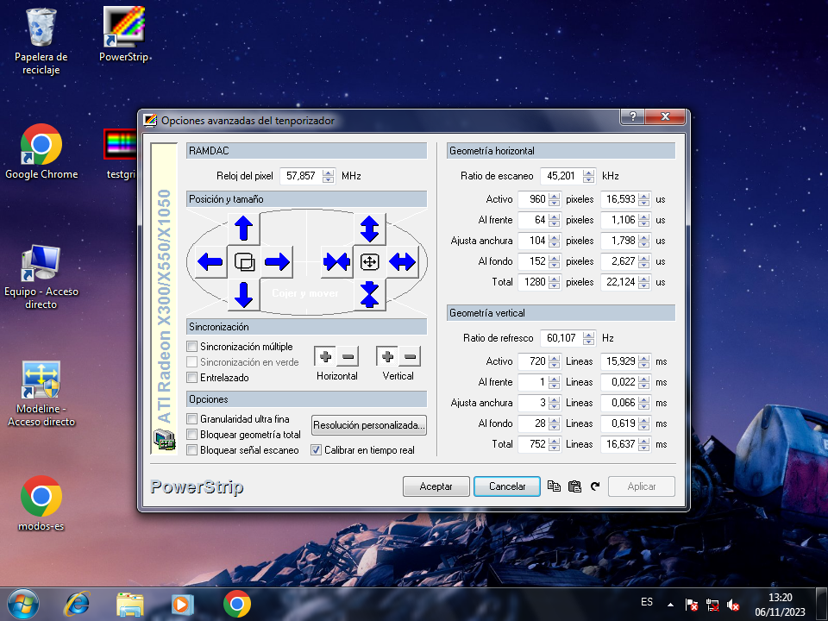Image resolution: width=828 pixels, height=621 pixels.
Task: Click the copy timings to clipboard icon
Action: pos(555,486)
